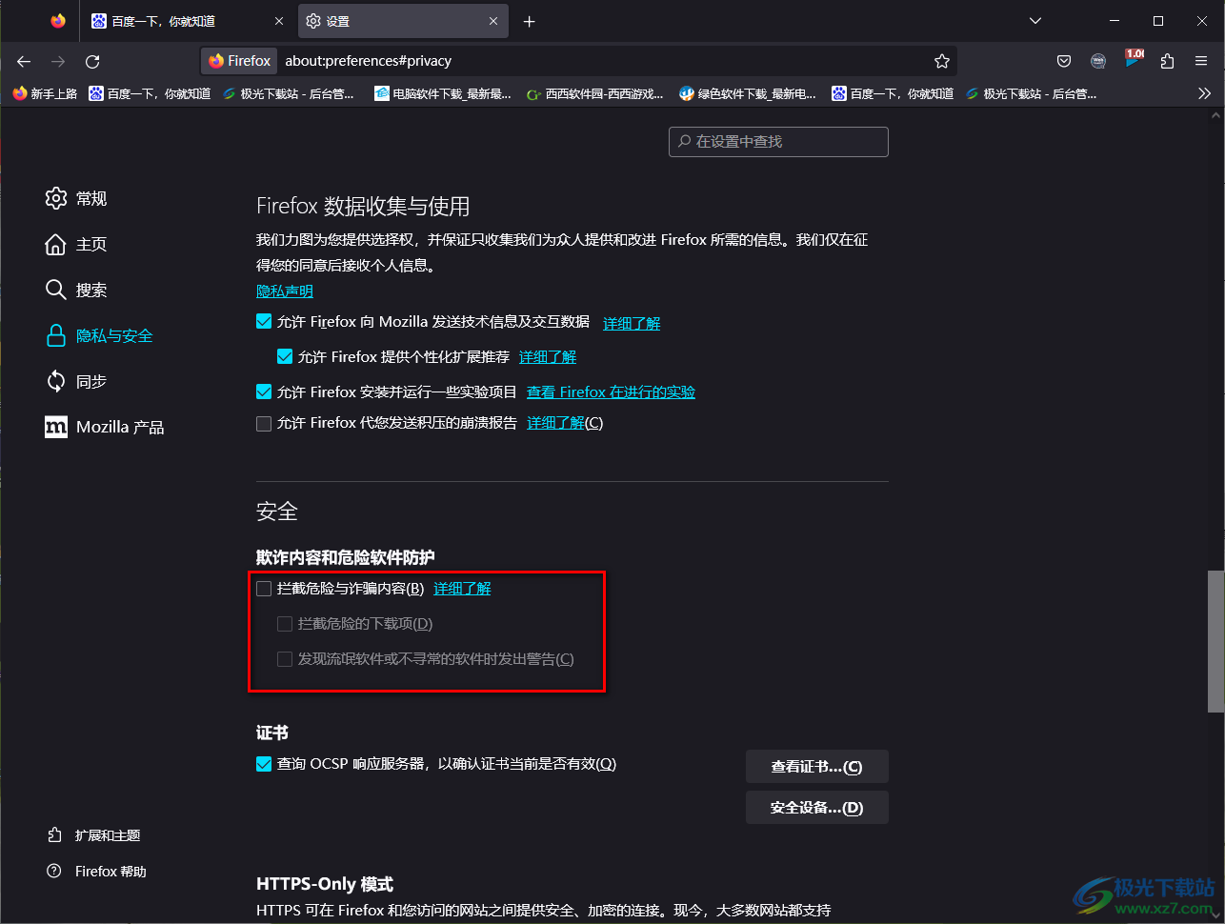Reload the page with refresh icon
Viewport: 1225px width, 924px height.
pyautogui.click(x=92, y=61)
